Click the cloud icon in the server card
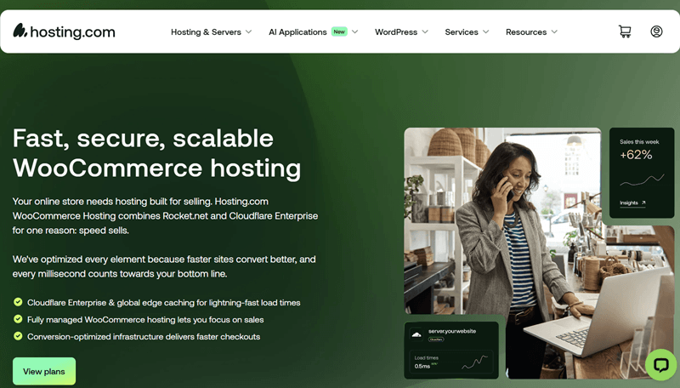The width and height of the screenshot is (680, 388). click(416, 334)
